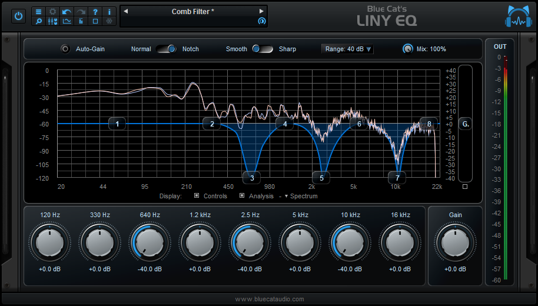Select next preset with right arrow

point(261,11)
